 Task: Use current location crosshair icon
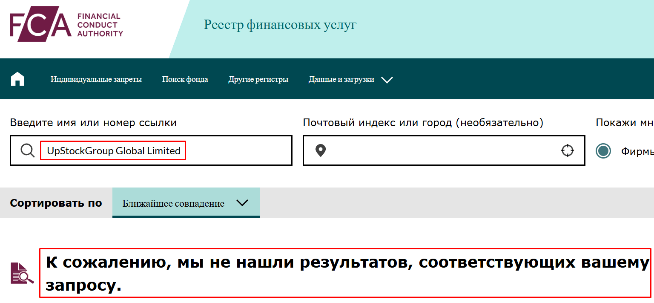coord(567,150)
